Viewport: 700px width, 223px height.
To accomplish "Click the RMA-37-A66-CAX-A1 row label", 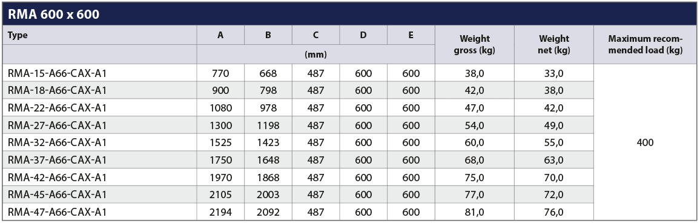I will pyautogui.click(x=57, y=161).
